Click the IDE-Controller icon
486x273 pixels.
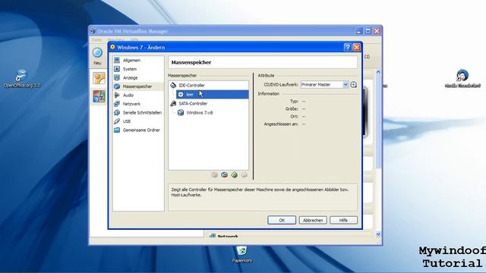pyautogui.click(x=173, y=85)
